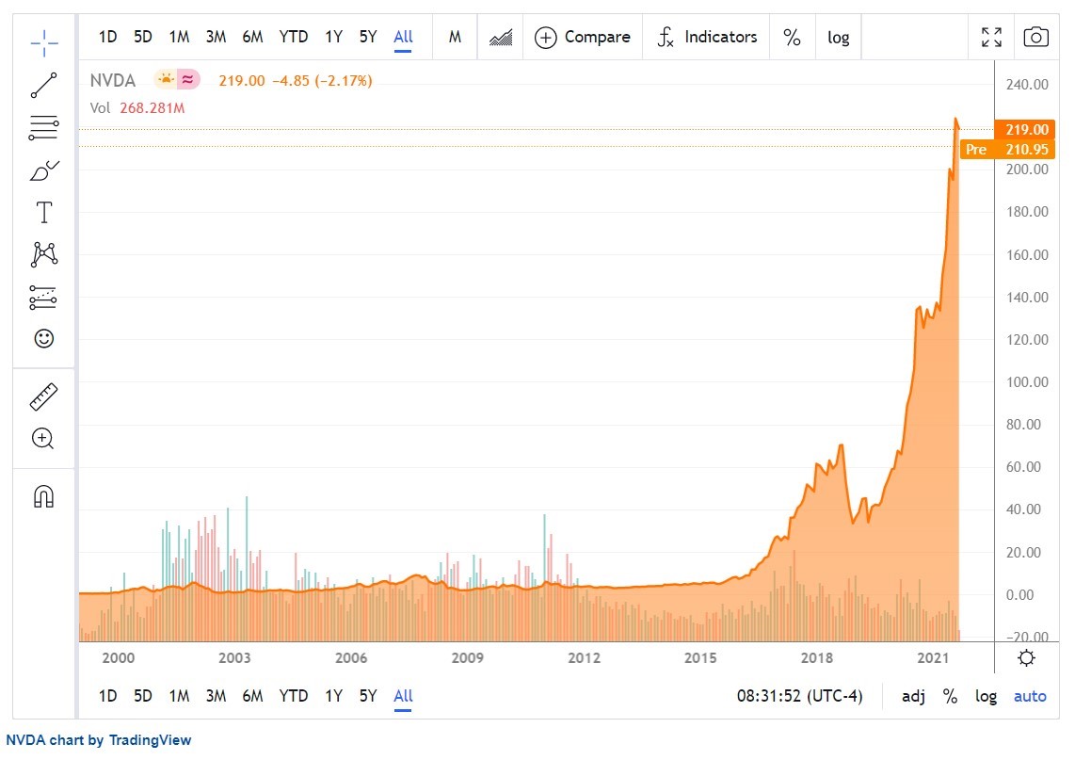Open the horizontal lines / Fibonacci tool
This screenshot has width=1075, height=760.
tap(44, 127)
